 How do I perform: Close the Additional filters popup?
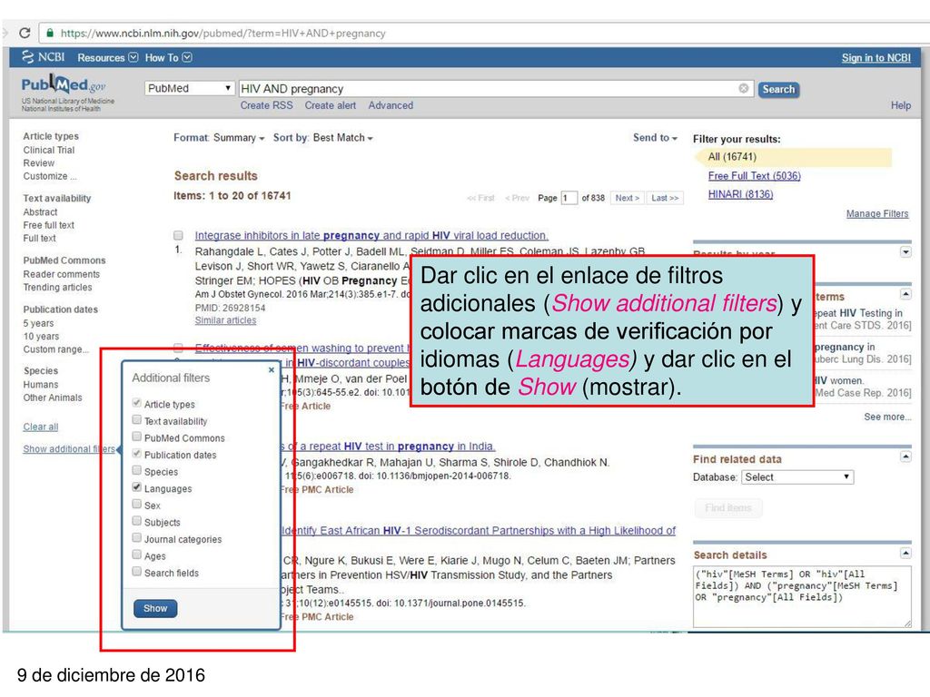pos(271,370)
